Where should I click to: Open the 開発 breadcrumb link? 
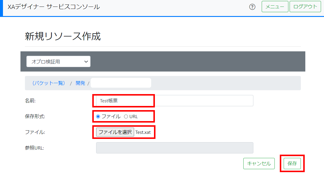[80, 83]
